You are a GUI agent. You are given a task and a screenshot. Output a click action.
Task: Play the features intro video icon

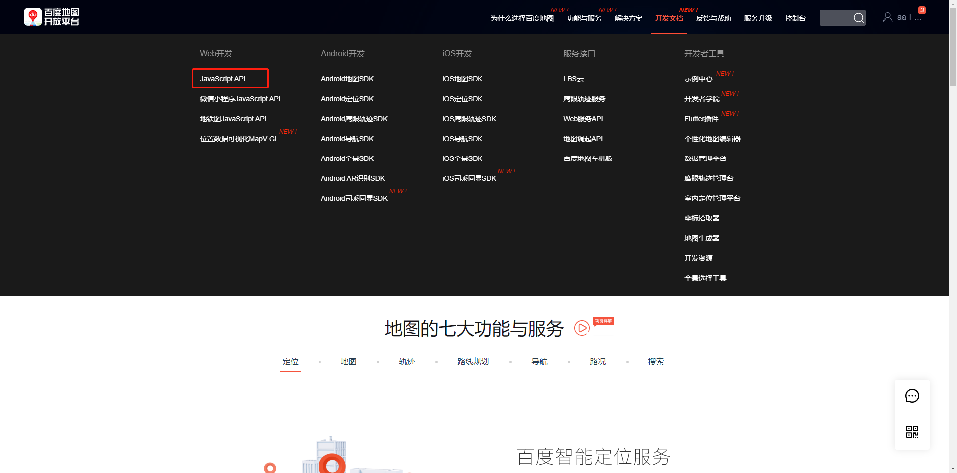pyautogui.click(x=581, y=329)
